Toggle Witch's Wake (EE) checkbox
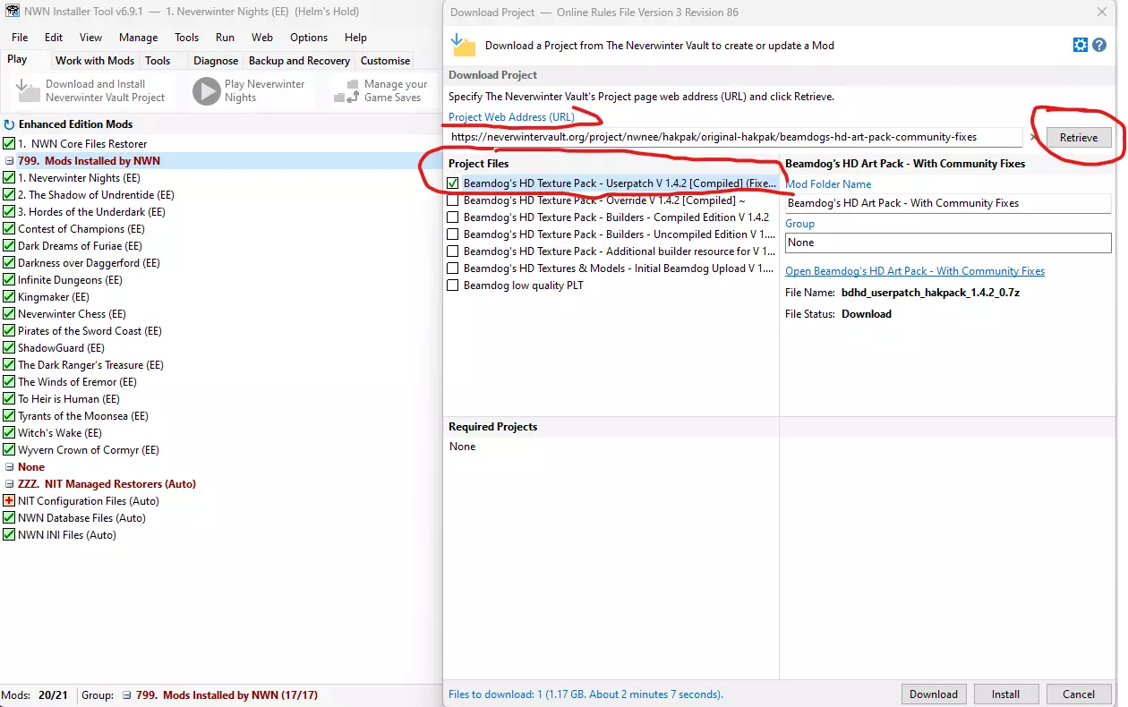This screenshot has width=1128, height=707. pyautogui.click(x=9, y=433)
